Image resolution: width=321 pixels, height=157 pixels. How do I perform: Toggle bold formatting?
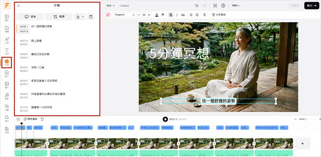[171, 15]
